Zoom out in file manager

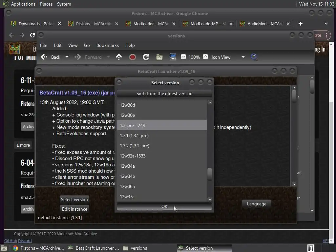pyautogui.click(x=183, y=57)
